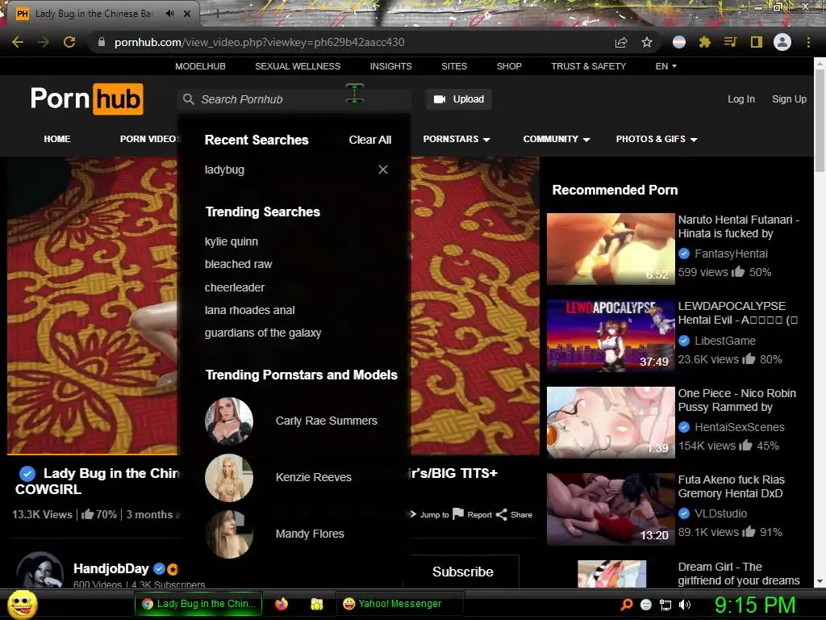The image size is (826, 620).
Task: Open the share page icon in address bar
Action: 621,42
